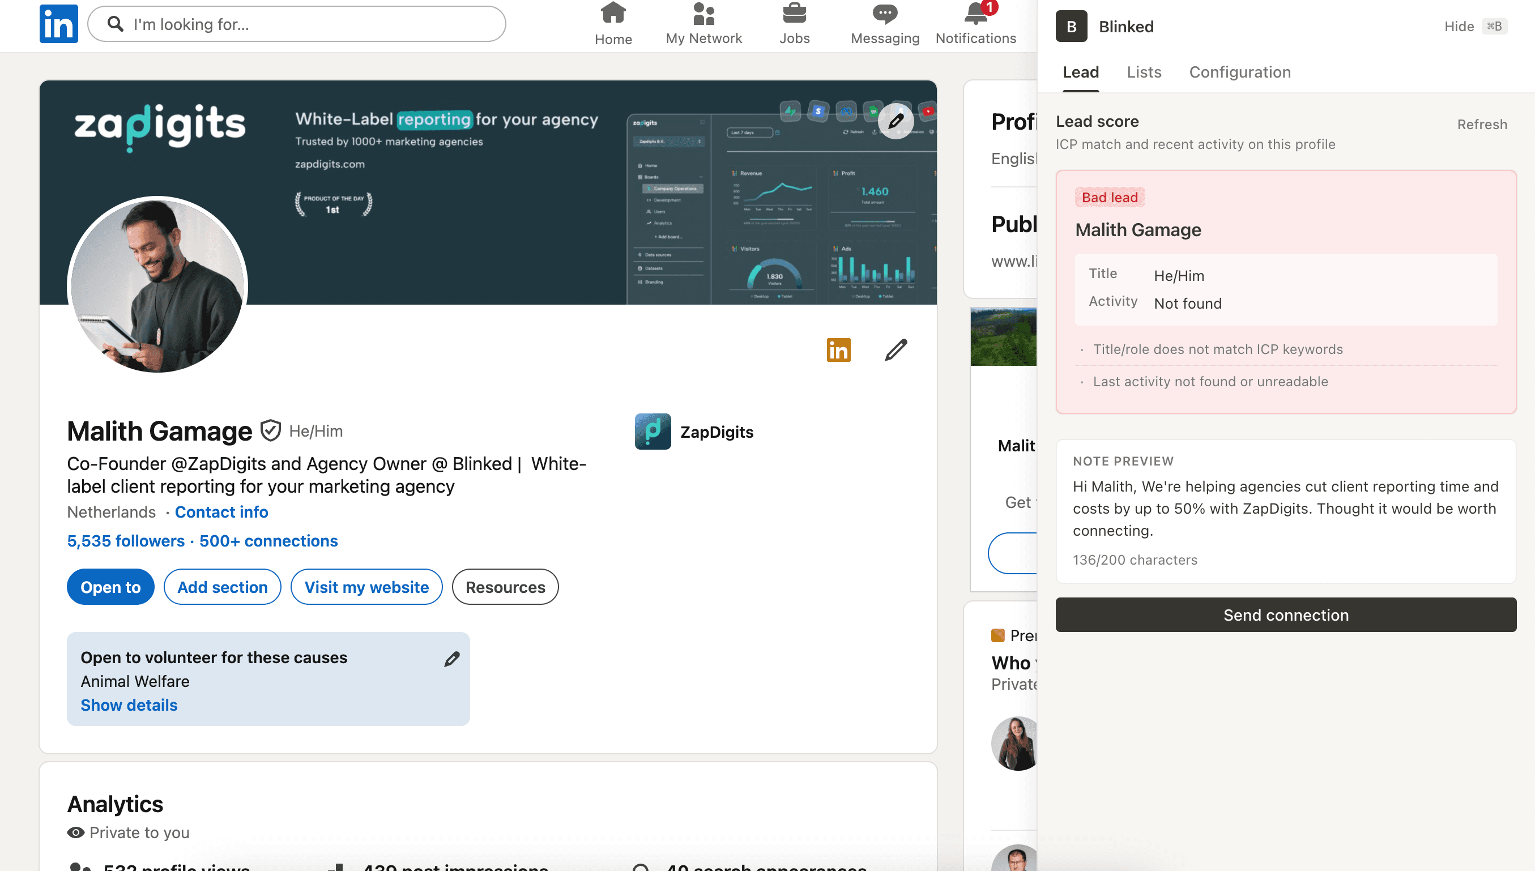Viewport: 1535px width, 871px height.
Task: Click the "He/Him" title value in panel
Action: pyautogui.click(x=1179, y=276)
